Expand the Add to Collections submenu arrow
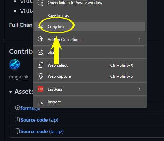This screenshot has height=141, width=164. coord(139,40)
